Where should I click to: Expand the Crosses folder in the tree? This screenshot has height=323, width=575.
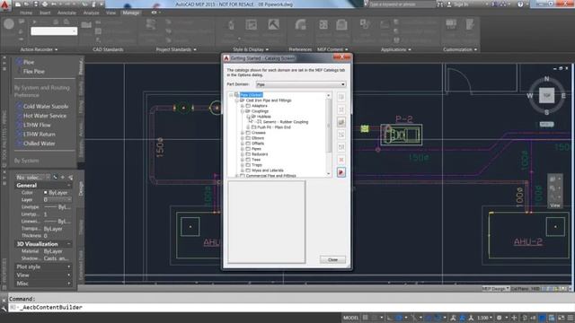pos(243,133)
